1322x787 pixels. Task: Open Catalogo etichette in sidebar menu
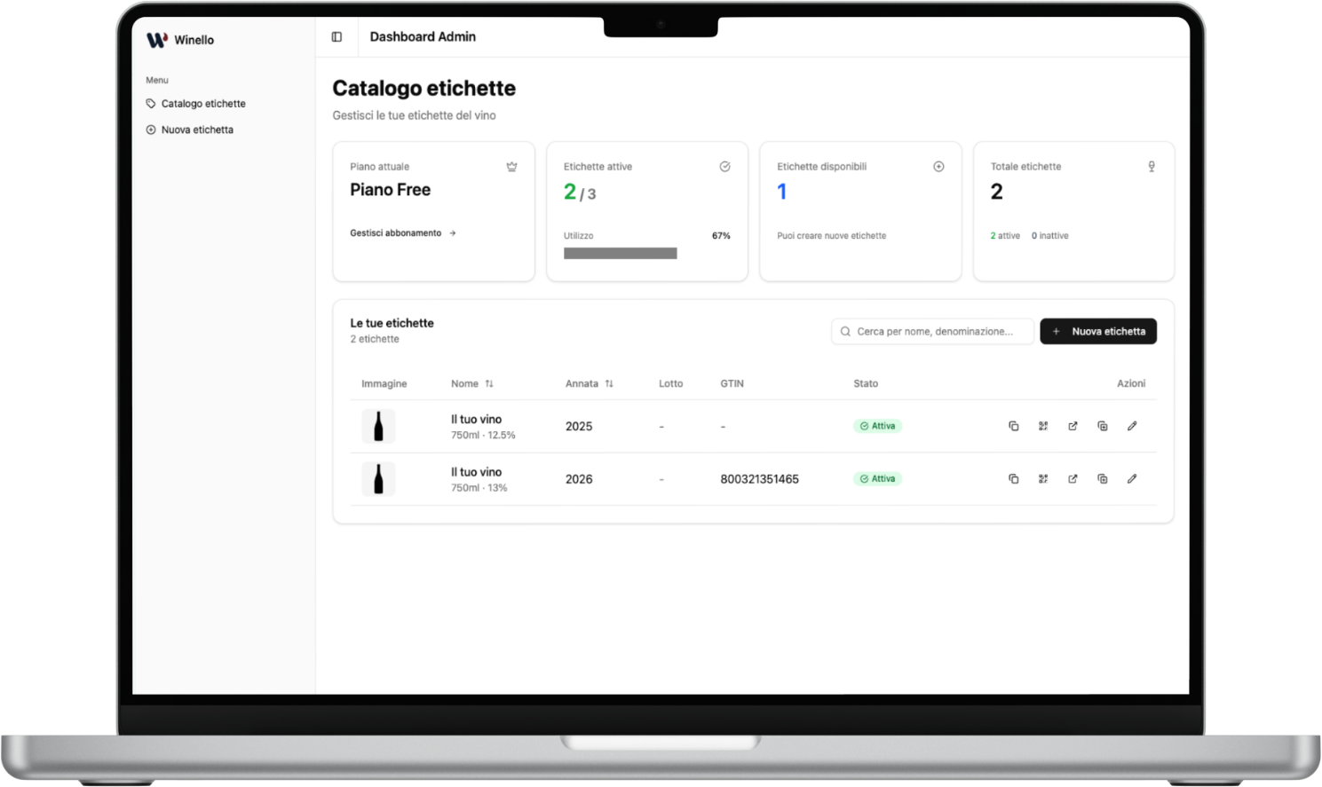pyautogui.click(x=202, y=104)
